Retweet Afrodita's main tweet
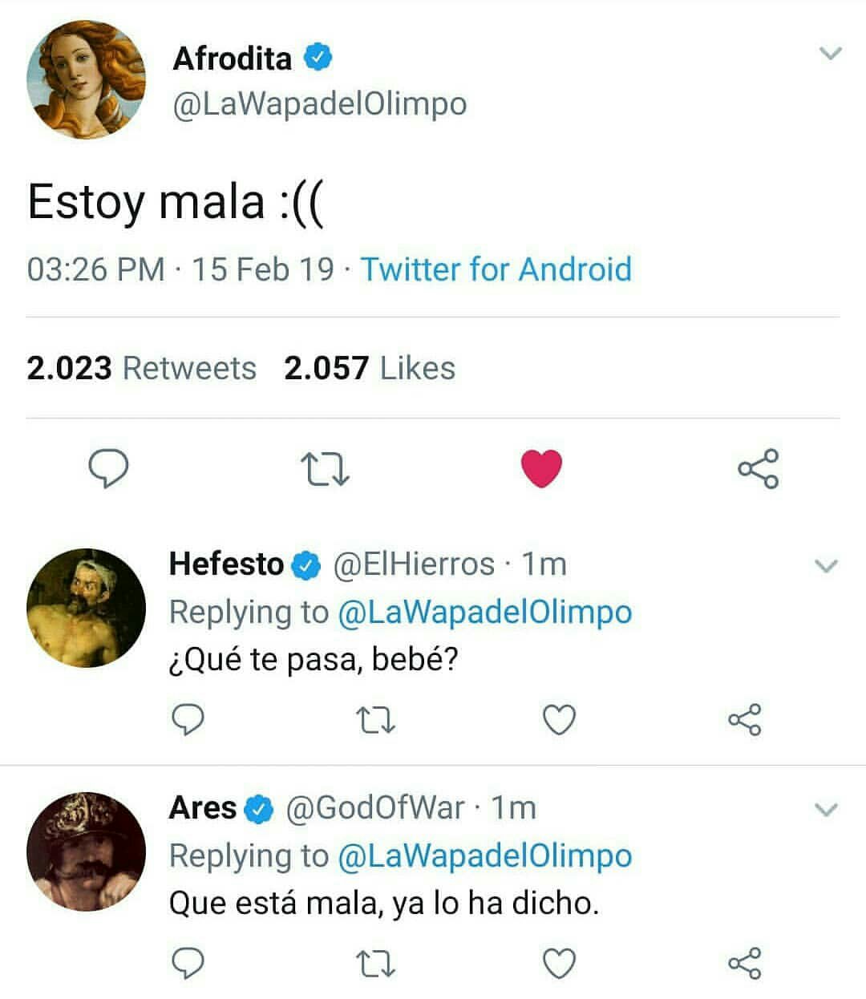This screenshot has width=866, height=999. (x=324, y=469)
